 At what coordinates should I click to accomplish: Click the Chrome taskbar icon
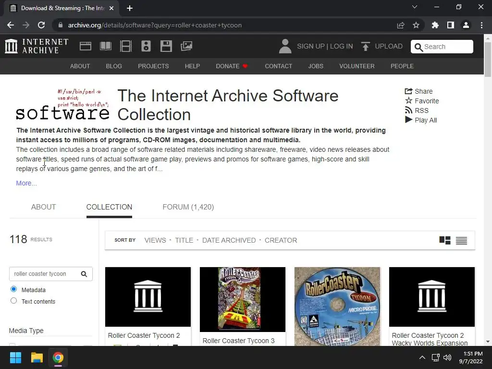click(x=58, y=357)
